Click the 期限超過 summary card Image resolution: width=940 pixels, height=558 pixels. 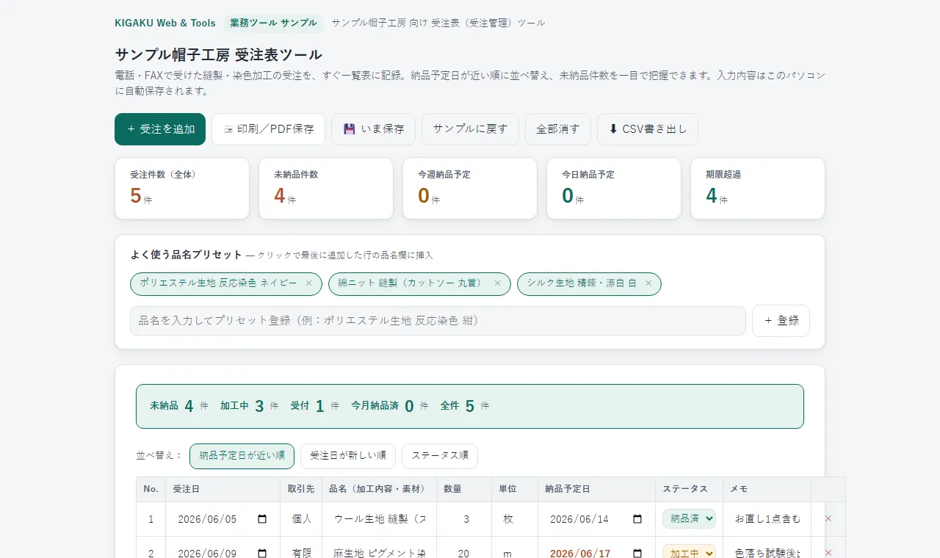click(758, 188)
